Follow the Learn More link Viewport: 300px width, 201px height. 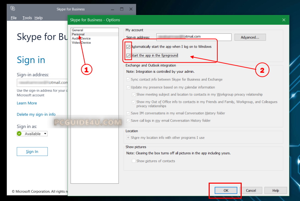[x=27, y=103]
